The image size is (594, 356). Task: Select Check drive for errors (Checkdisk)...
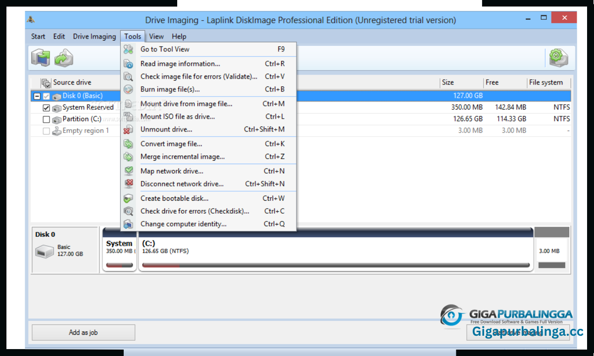point(208,211)
